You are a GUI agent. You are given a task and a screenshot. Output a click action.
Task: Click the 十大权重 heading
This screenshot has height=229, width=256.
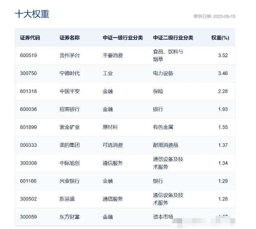32,14
